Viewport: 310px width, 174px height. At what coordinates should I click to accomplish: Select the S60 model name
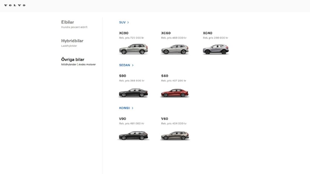click(x=164, y=76)
